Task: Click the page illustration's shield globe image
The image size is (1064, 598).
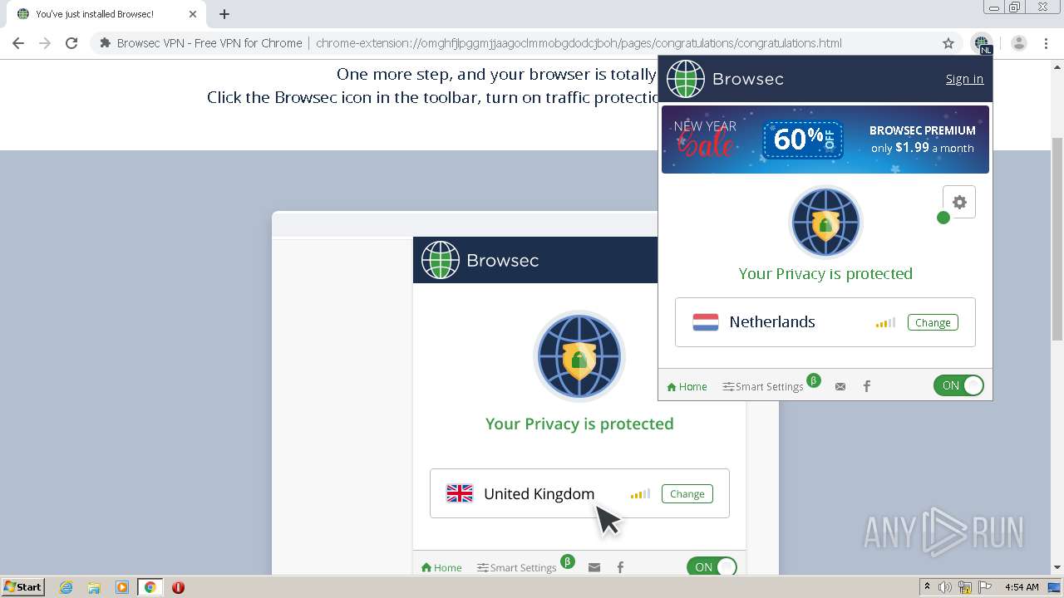Action: tap(579, 356)
